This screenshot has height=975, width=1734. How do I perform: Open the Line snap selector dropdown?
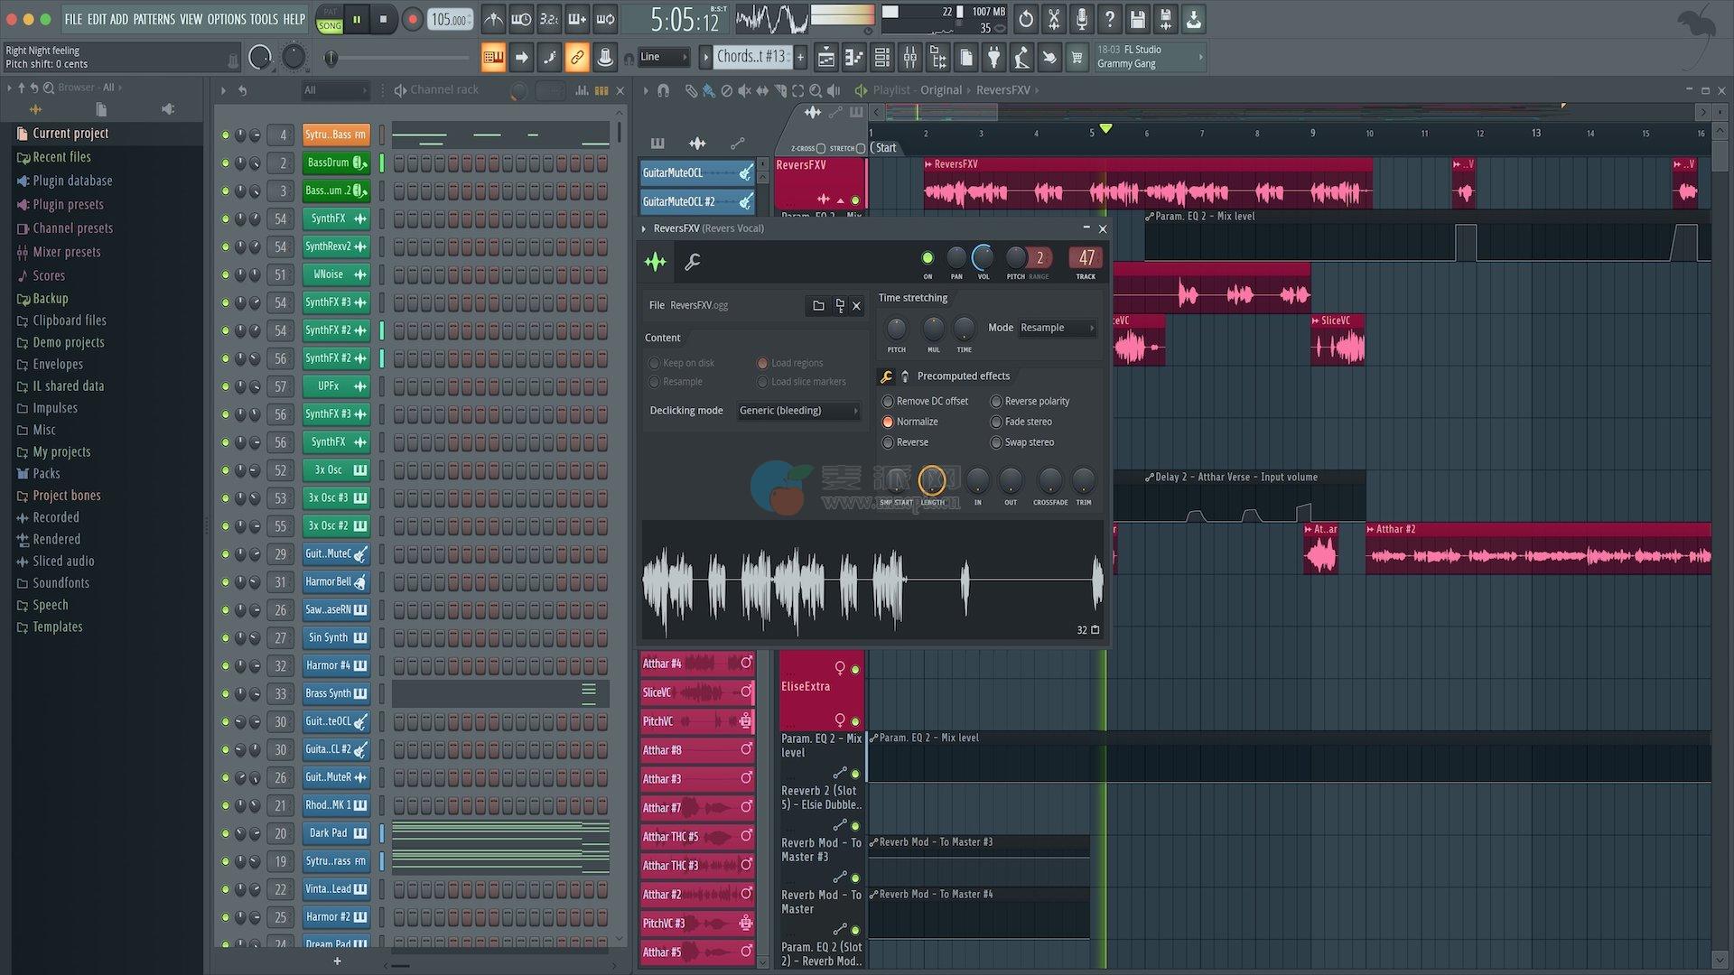663,57
